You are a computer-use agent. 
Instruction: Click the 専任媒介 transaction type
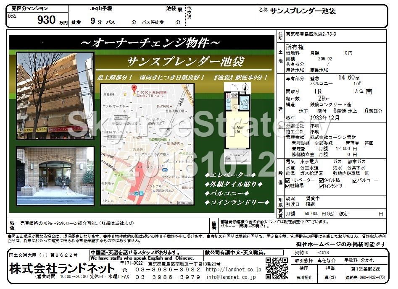pyautogui.click(x=327, y=260)
